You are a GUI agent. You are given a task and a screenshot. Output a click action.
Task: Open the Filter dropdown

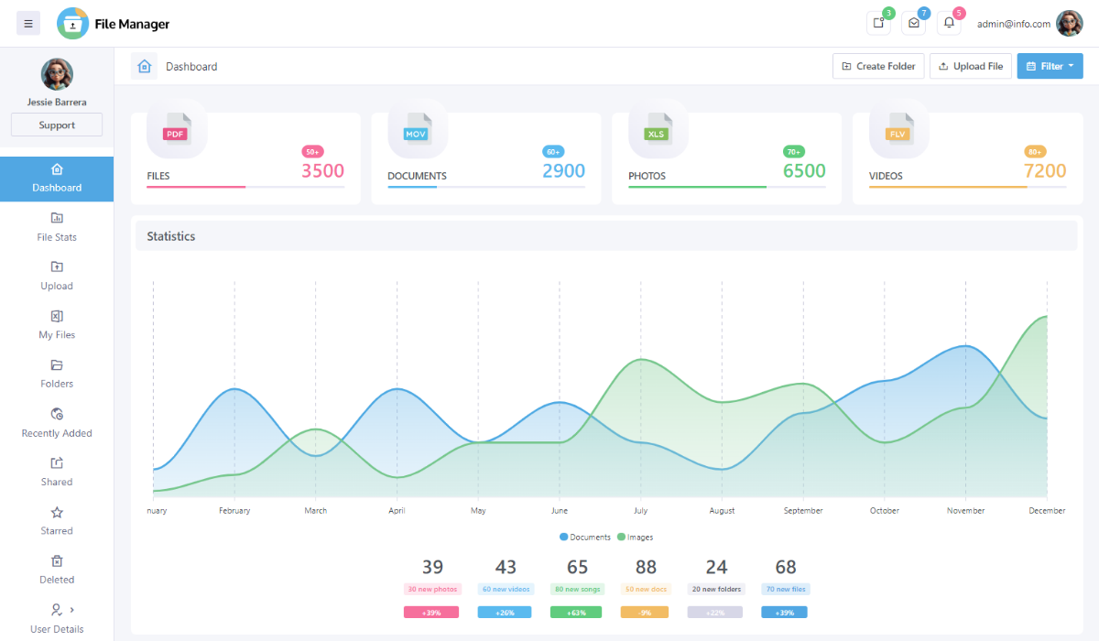[x=1050, y=66]
